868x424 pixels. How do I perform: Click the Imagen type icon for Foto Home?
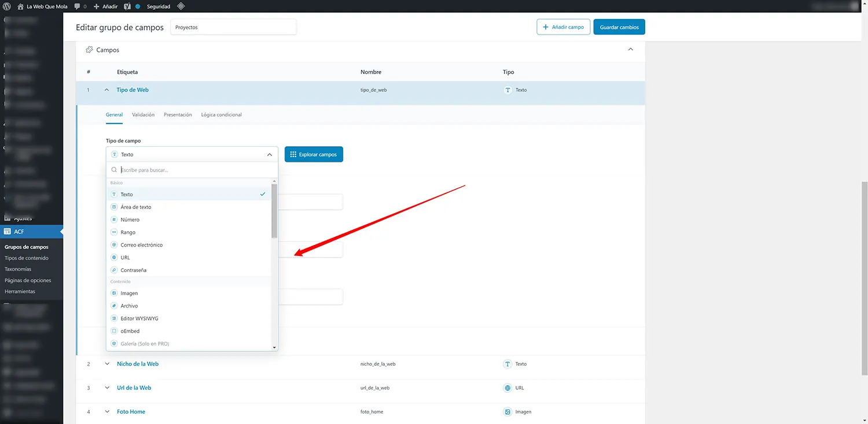[507, 412]
